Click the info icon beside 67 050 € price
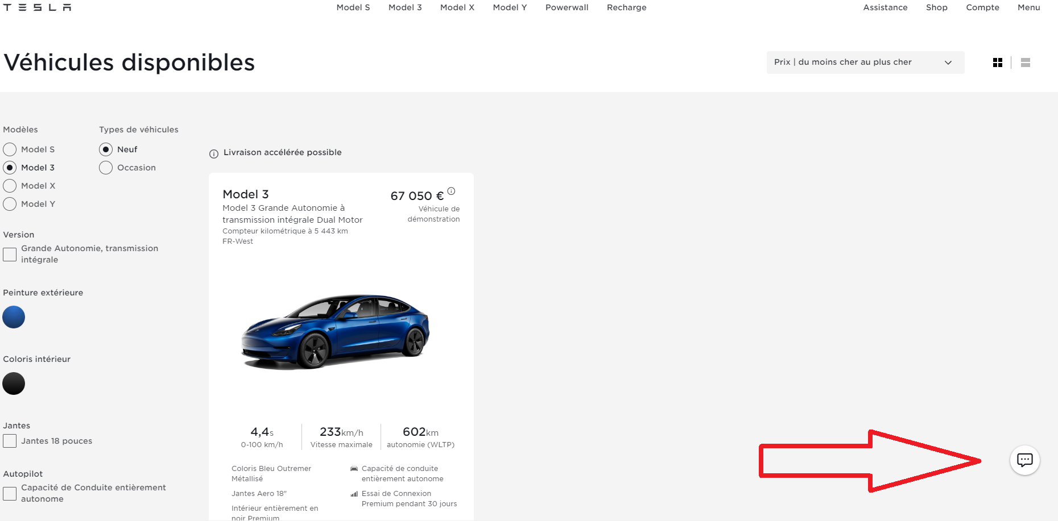This screenshot has width=1058, height=521. coord(451,191)
